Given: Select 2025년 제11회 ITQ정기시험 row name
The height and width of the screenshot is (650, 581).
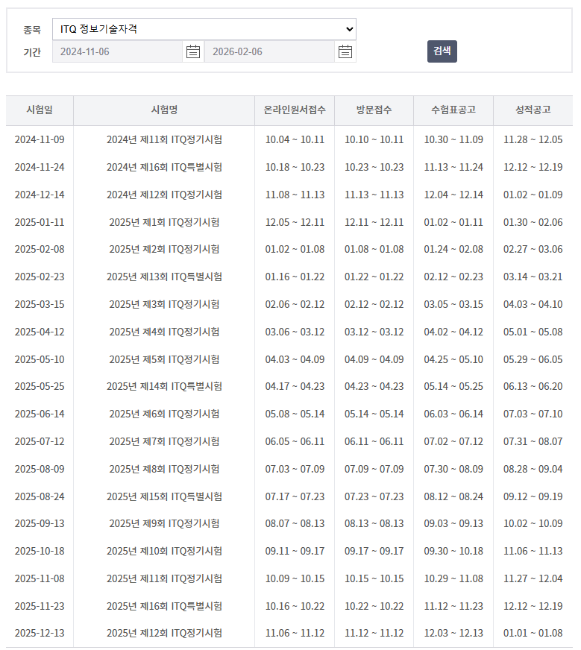Looking at the screenshot, I should 164,578.
